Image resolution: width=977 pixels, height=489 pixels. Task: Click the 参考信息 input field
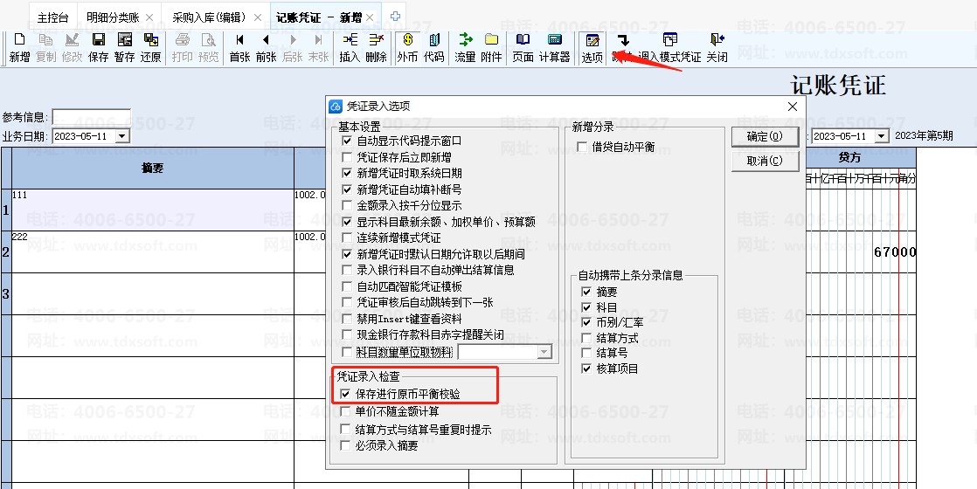92,116
